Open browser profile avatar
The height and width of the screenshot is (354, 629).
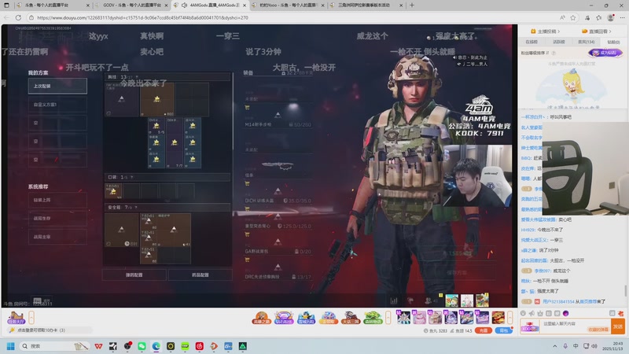[x=611, y=17]
